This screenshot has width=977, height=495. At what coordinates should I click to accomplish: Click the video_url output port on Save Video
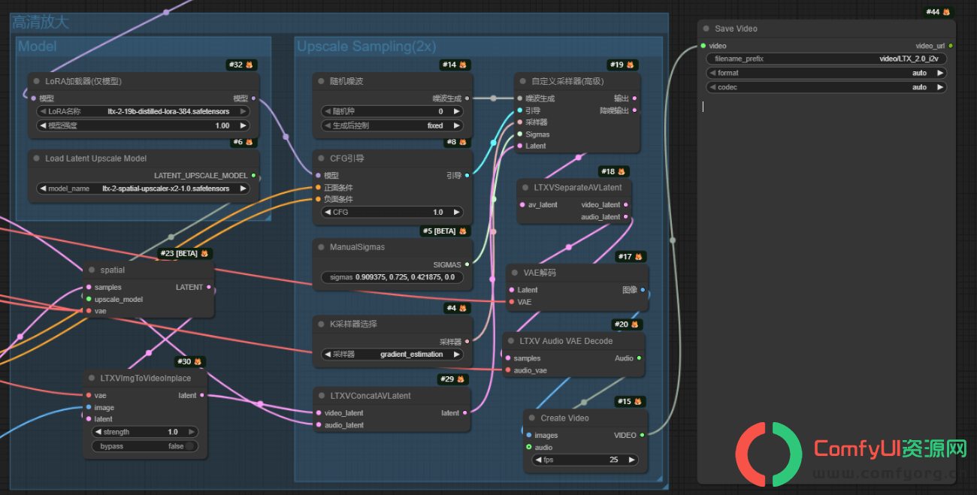tap(951, 46)
